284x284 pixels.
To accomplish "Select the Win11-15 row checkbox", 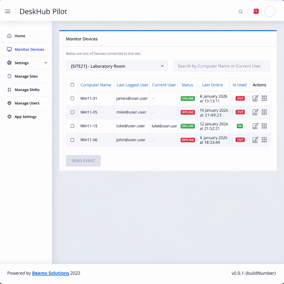I will point(72,126).
